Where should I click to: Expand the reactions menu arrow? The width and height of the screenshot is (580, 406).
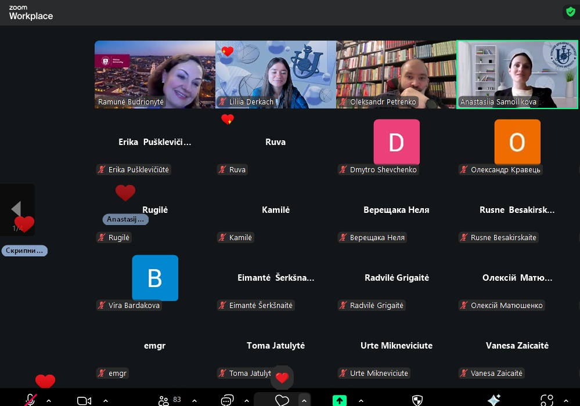304,400
